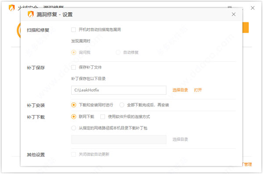Click the C:\LeakHotfix path field

[x=119, y=90]
